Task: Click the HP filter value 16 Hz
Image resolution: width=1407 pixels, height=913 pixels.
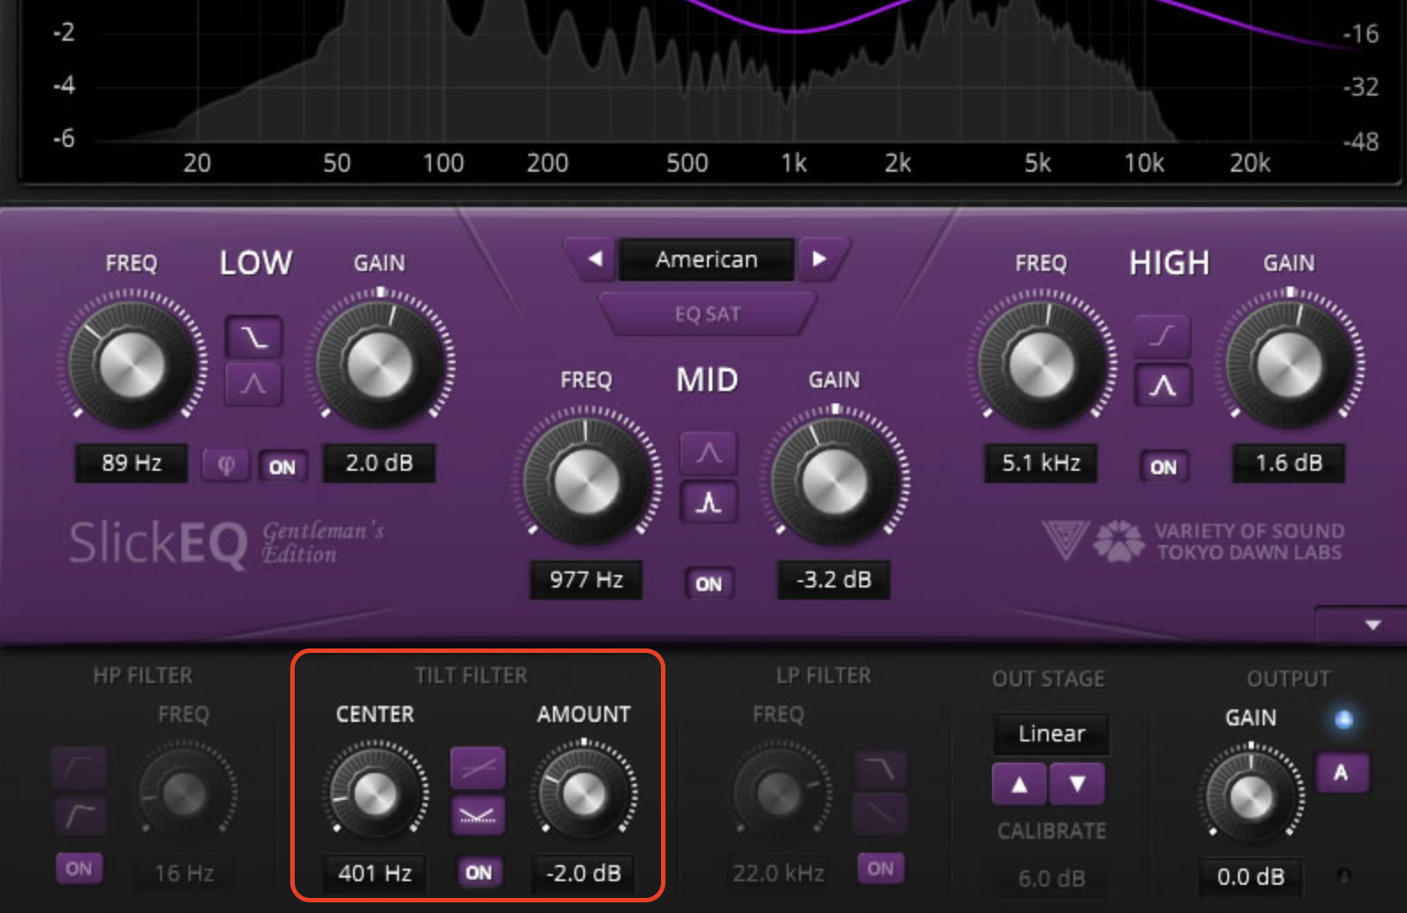Action: click(184, 873)
